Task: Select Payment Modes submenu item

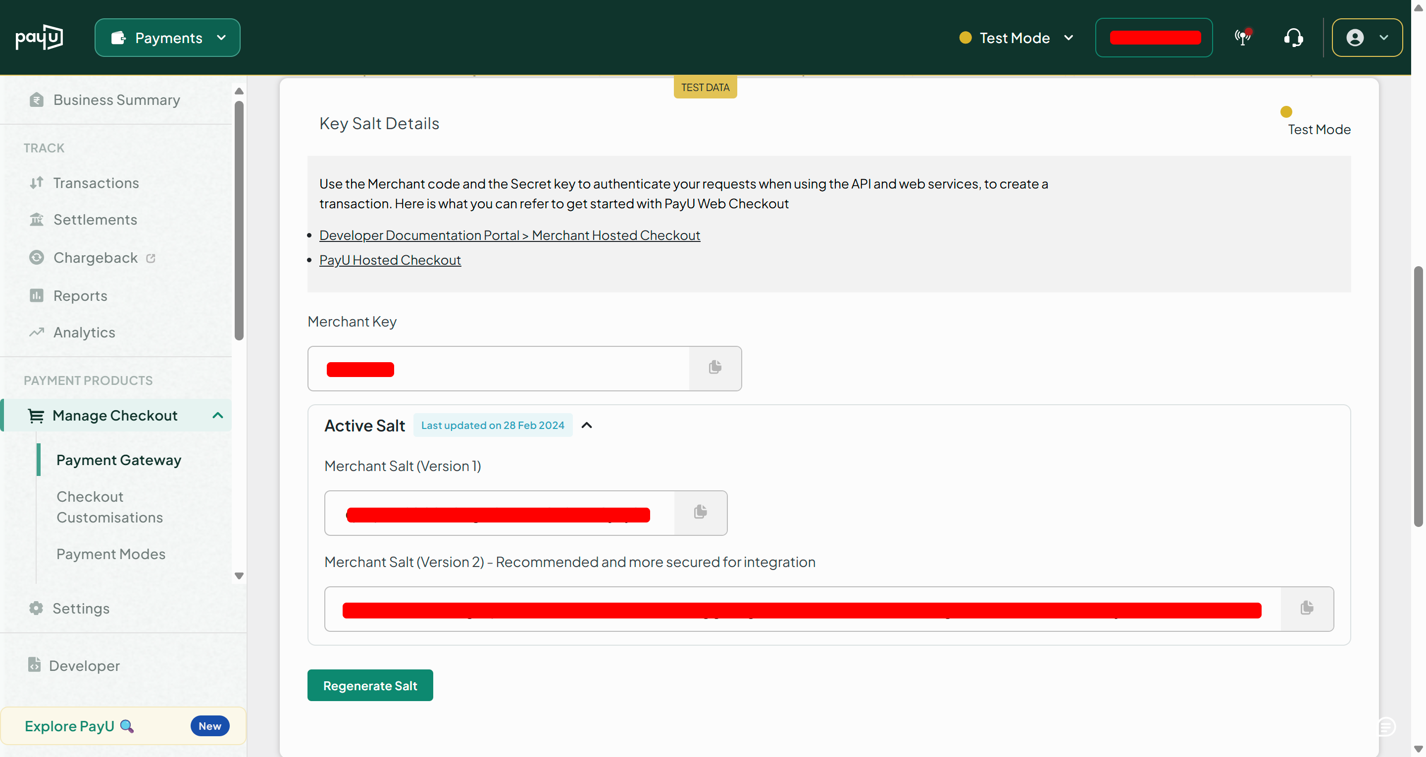Action: point(111,554)
